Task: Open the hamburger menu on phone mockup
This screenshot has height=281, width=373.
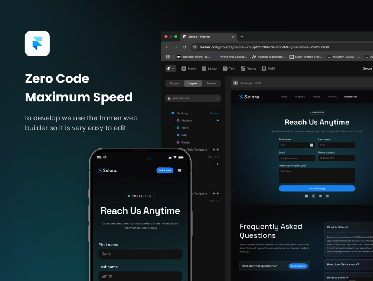Action: pyautogui.click(x=180, y=170)
